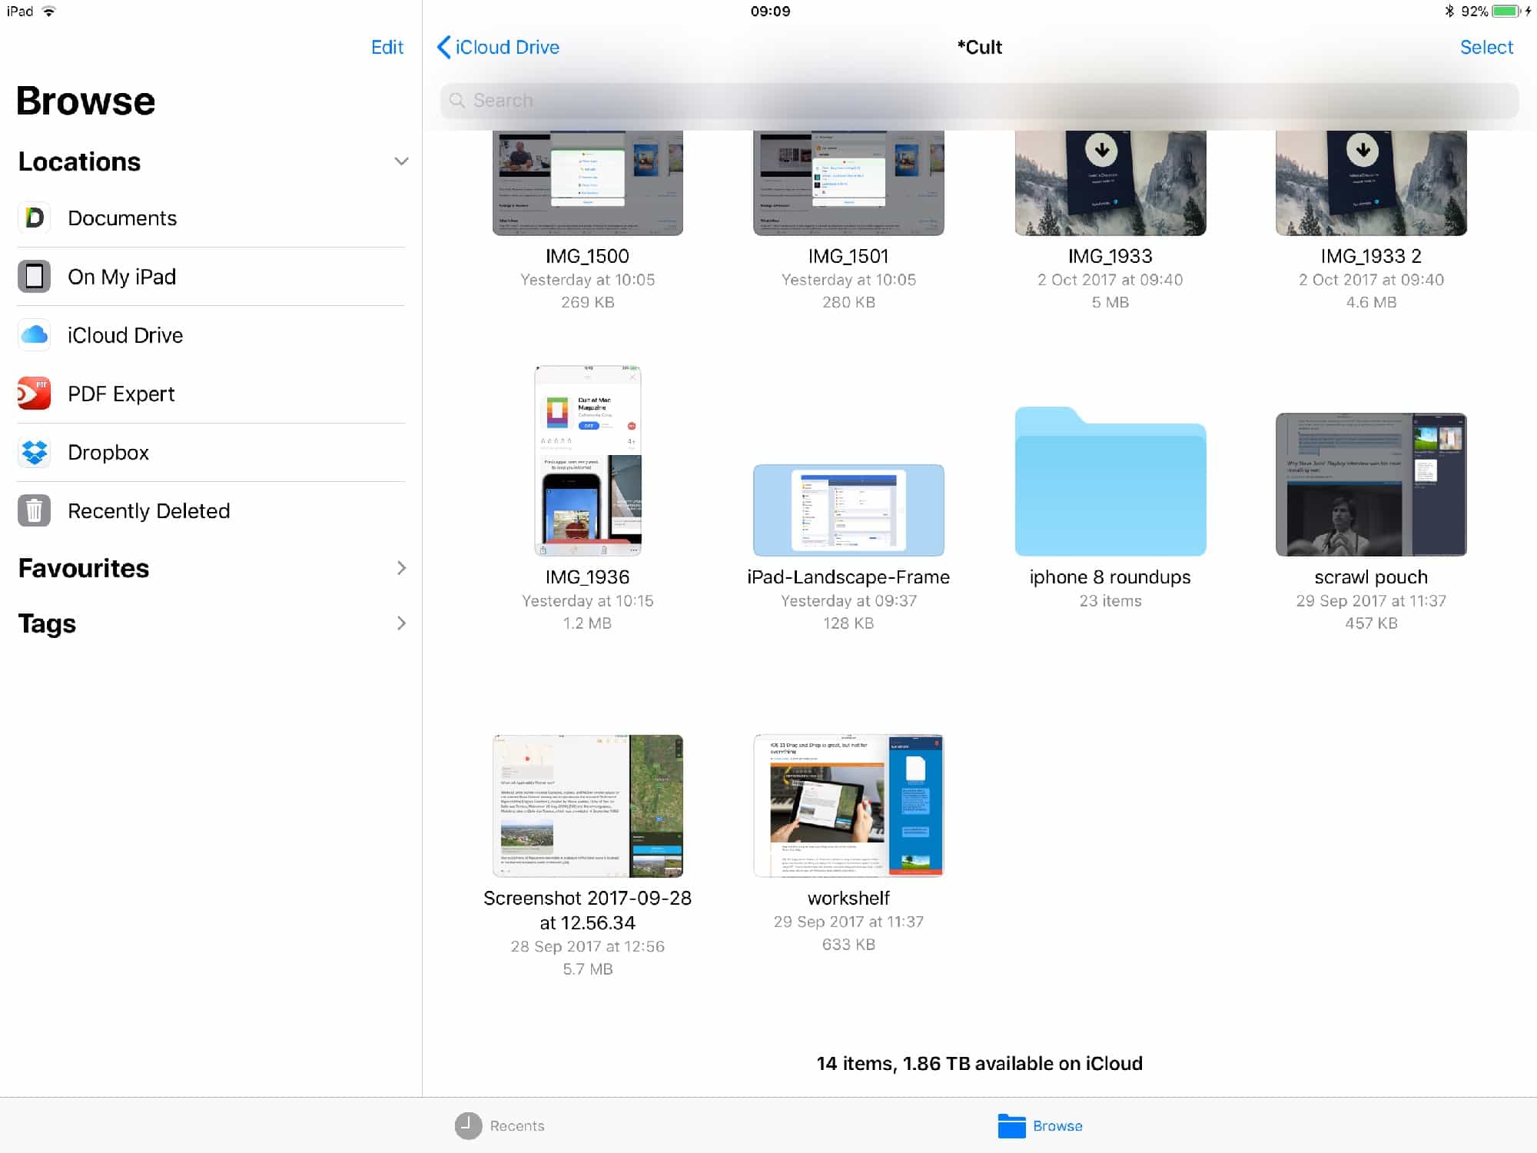Screen dimensions: 1537x1153
Task: Open the worksheLf image thumbnail
Action: (x=848, y=805)
